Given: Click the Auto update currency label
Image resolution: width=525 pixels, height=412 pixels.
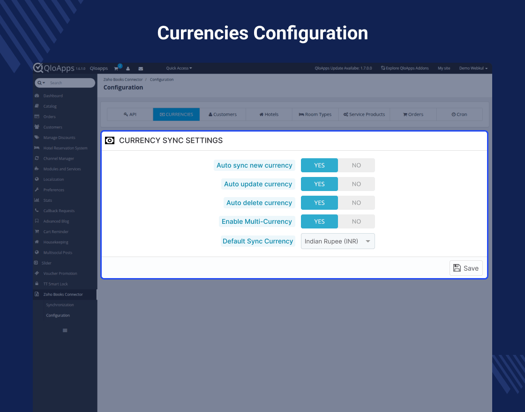Looking at the screenshot, I should point(258,184).
